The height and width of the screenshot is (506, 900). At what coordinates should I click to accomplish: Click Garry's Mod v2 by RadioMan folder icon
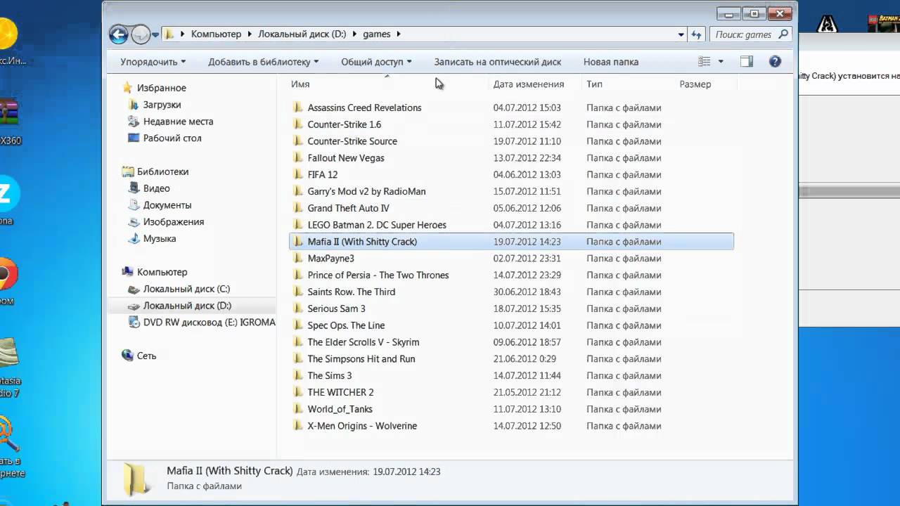[x=297, y=191]
